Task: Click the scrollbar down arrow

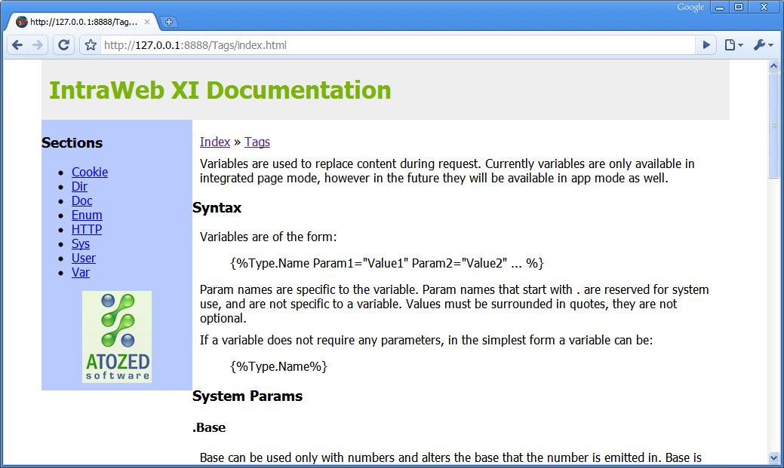Action: click(773, 457)
